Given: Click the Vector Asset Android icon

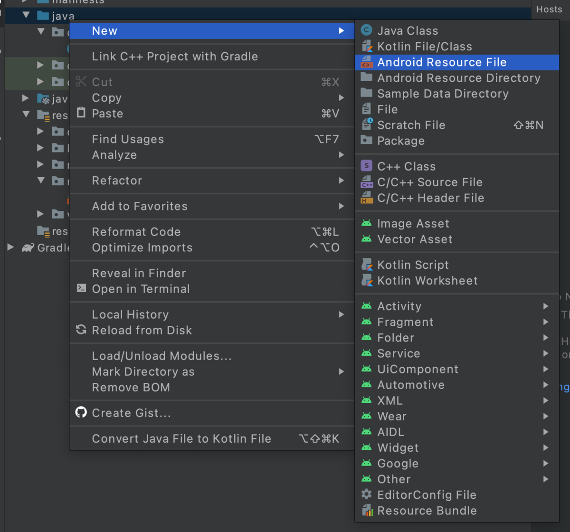Looking at the screenshot, I should (366, 239).
